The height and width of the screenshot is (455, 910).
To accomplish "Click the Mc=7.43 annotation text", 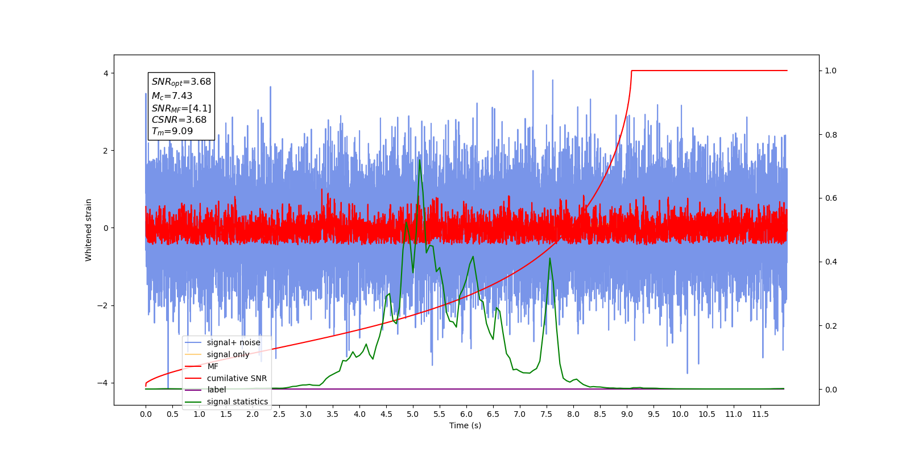I will coord(172,96).
